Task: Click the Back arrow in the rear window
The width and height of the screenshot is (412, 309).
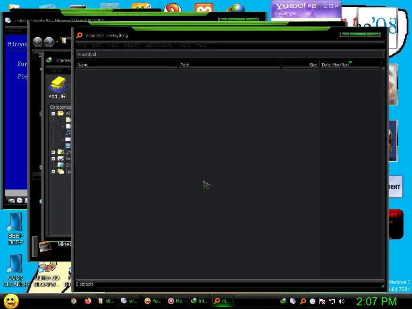Action: [x=37, y=41]
